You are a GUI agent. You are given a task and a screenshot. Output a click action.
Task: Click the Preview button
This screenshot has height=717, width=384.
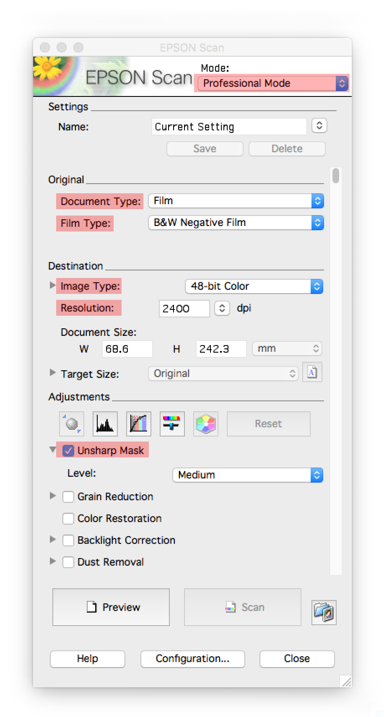111,607
